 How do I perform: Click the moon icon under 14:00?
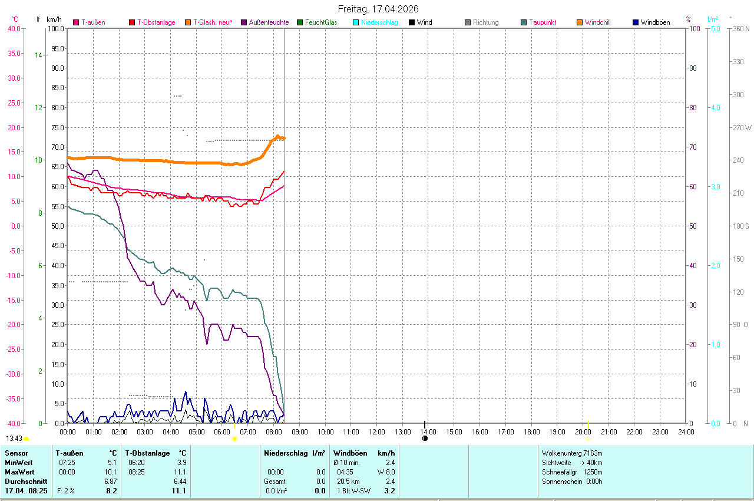tap(425, 438)
